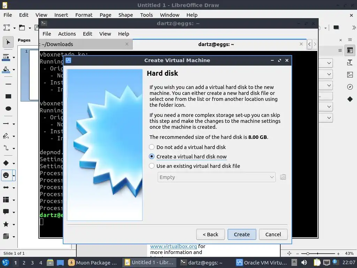The image size is (357, 268).
Task: Select the Block Arrows tool
Action: [x=6, y=187]
